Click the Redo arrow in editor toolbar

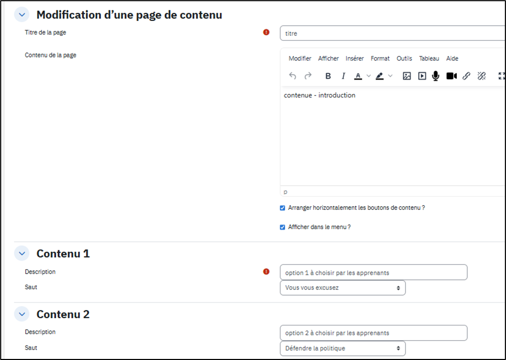click(308, 76)
